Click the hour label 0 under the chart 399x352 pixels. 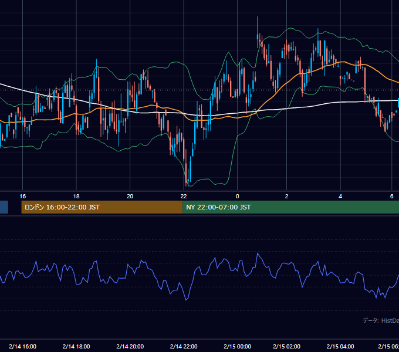click(238, 197)
